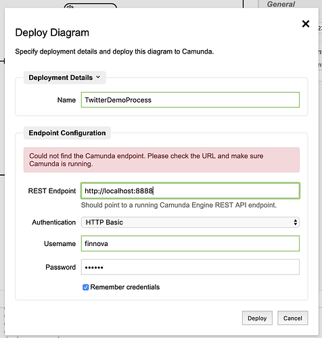The width and height of the screenshot is (322, 338).
Task: Click the Deploy Diagram title
Action: [x=52, y=32]
